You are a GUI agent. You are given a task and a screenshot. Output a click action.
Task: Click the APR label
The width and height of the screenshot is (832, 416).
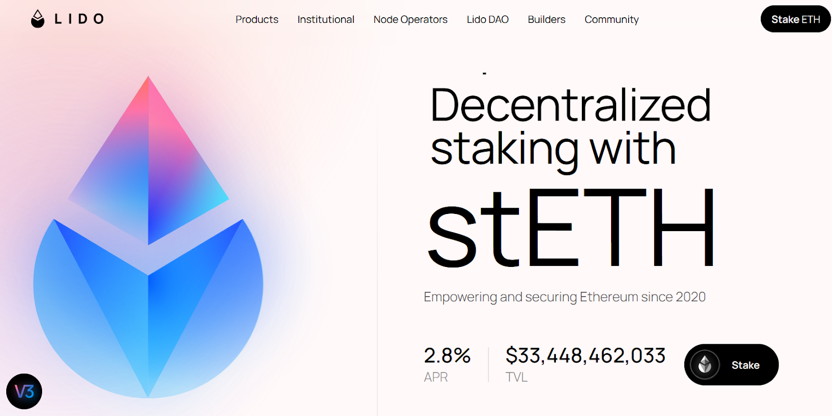pyautogui.click(x=436, y=377)
